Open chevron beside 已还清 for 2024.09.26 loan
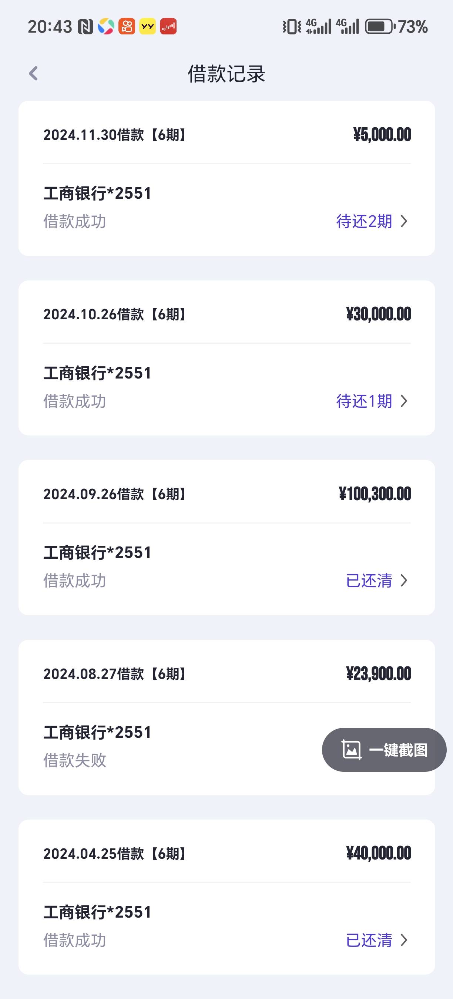Screen dimensions: 453x999 point(404,581)
